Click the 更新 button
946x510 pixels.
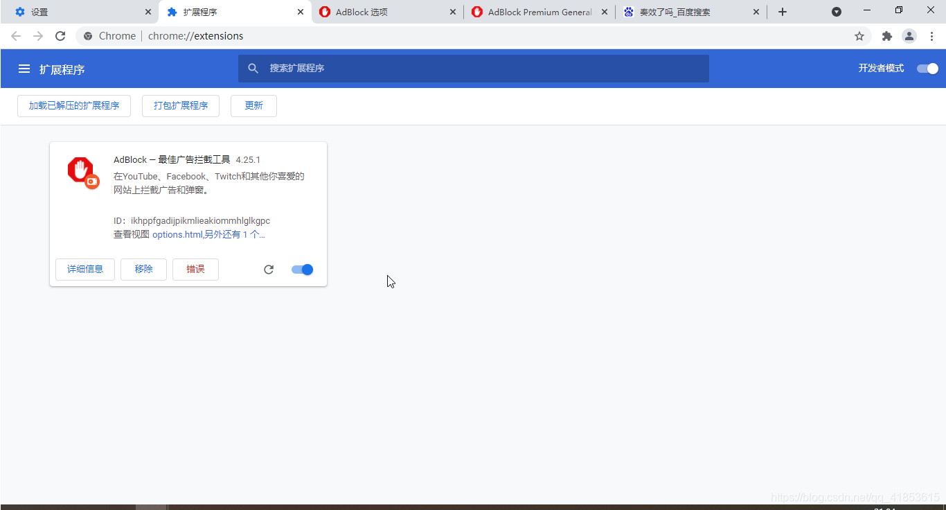253,105
